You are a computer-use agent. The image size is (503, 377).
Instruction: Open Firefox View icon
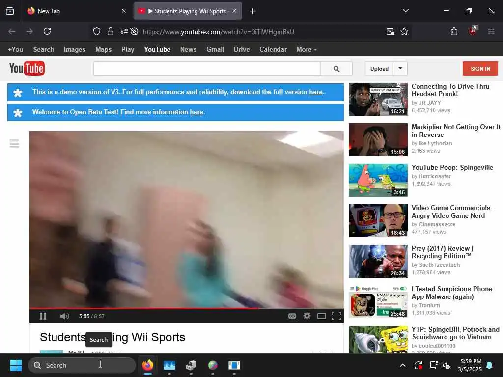(x=10, y=11)
